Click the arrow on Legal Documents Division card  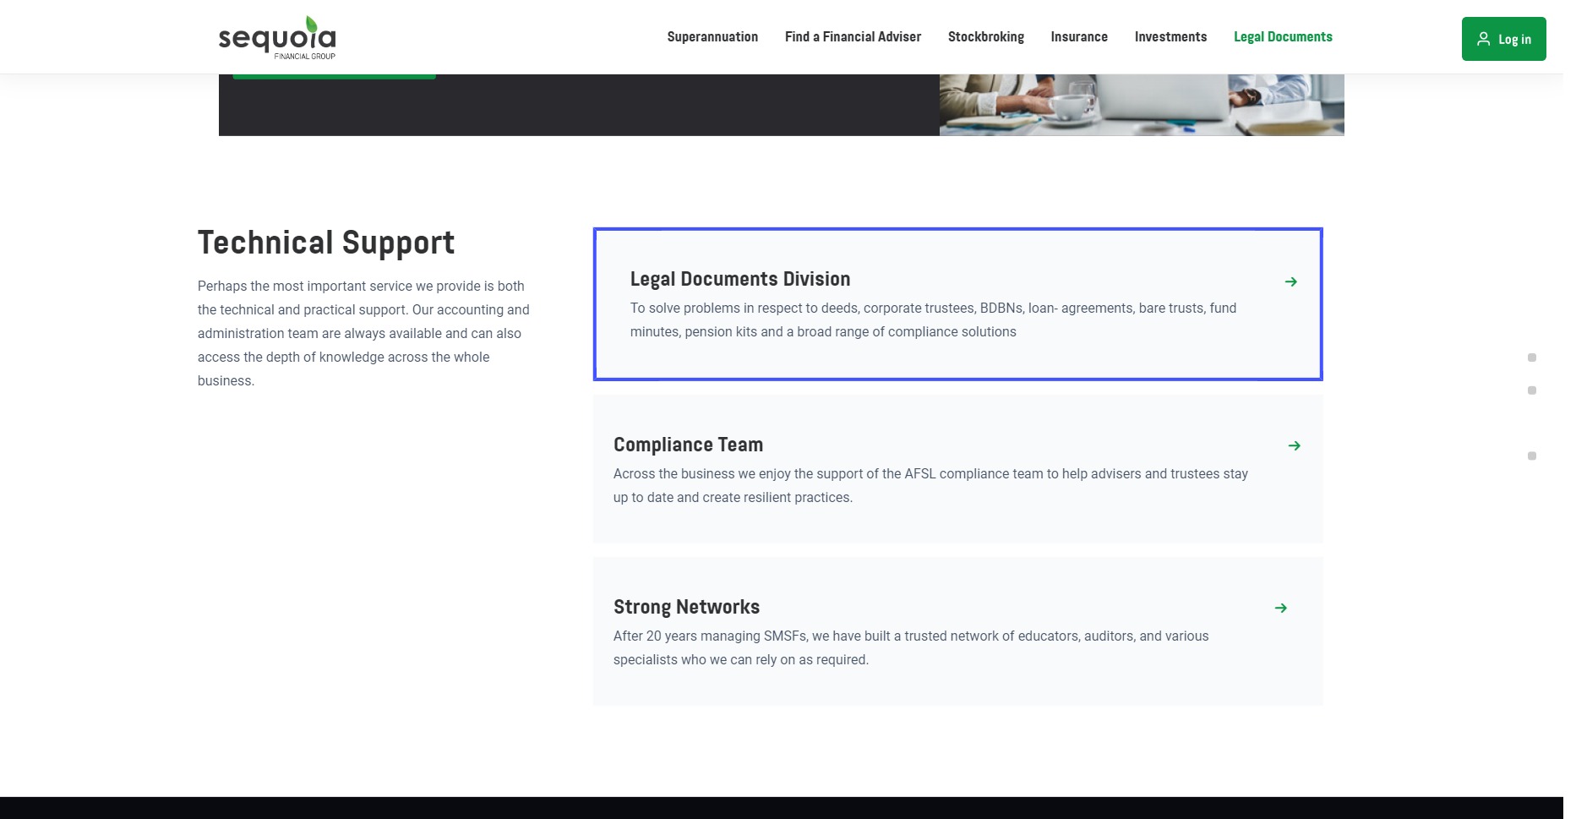(1290, 281)
